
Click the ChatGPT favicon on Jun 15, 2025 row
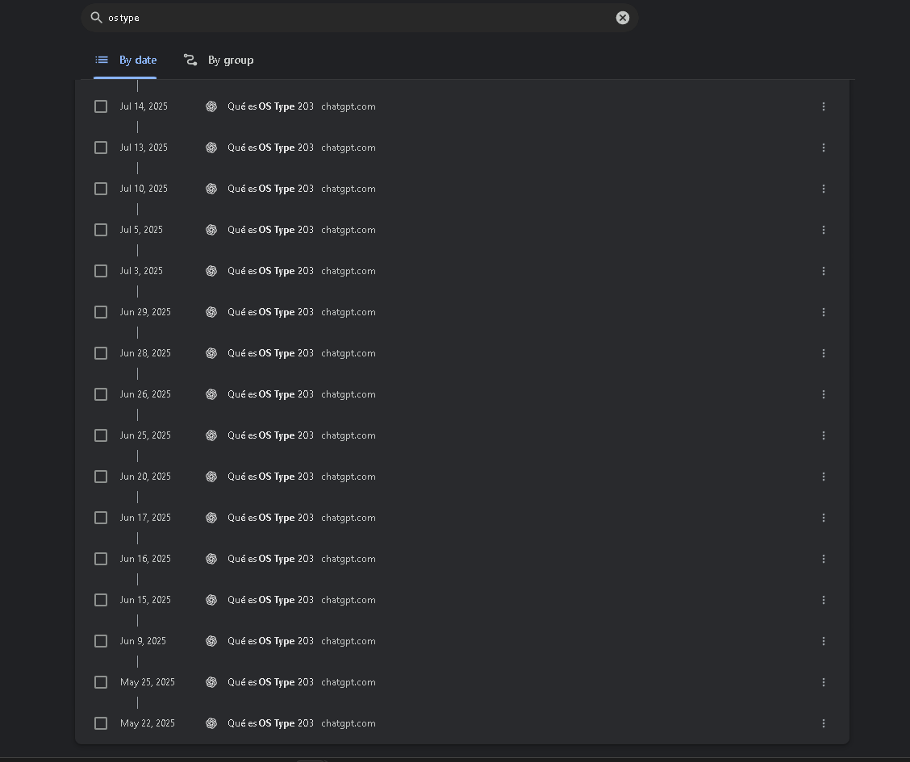pyautogui.click(x=211, y=600)
